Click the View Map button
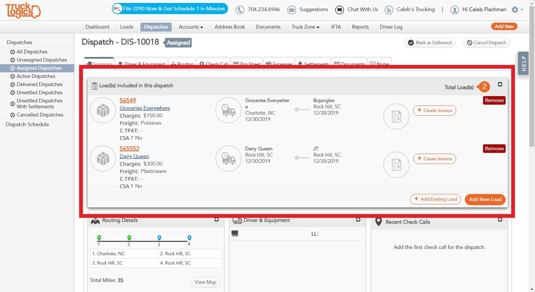The image size is (535, 292). pos(205,282)
